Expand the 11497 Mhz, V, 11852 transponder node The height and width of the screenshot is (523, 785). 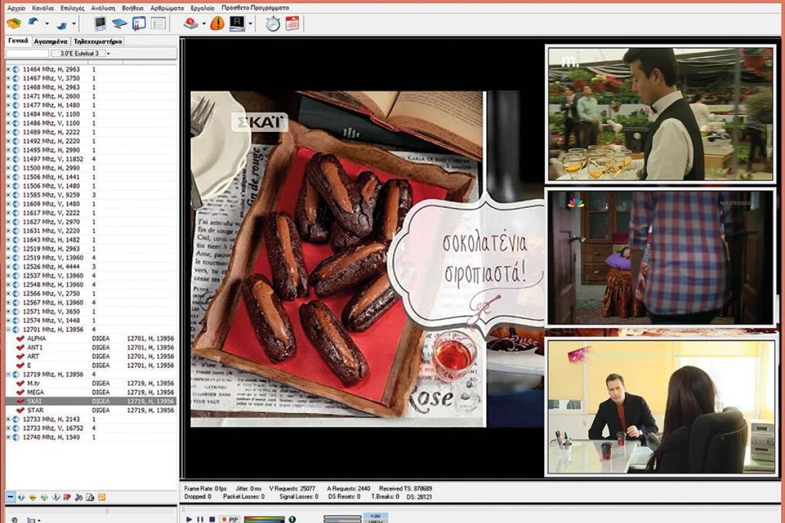pos(8,159)
